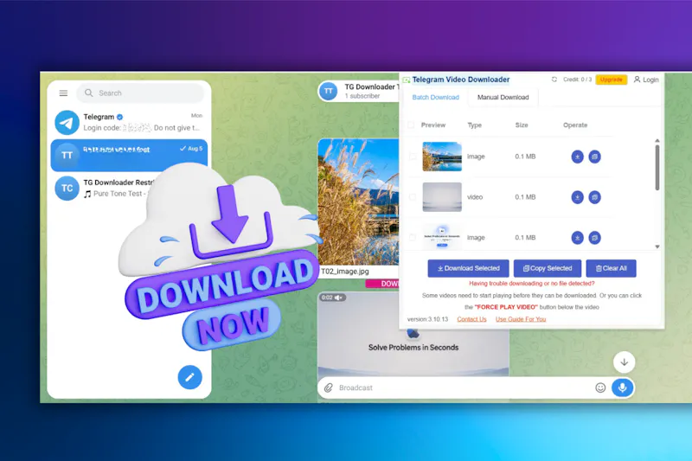The image size is (692, 461).
Task: Toggle the select-all checkbox in Preview header
Action: coord(411,125)
